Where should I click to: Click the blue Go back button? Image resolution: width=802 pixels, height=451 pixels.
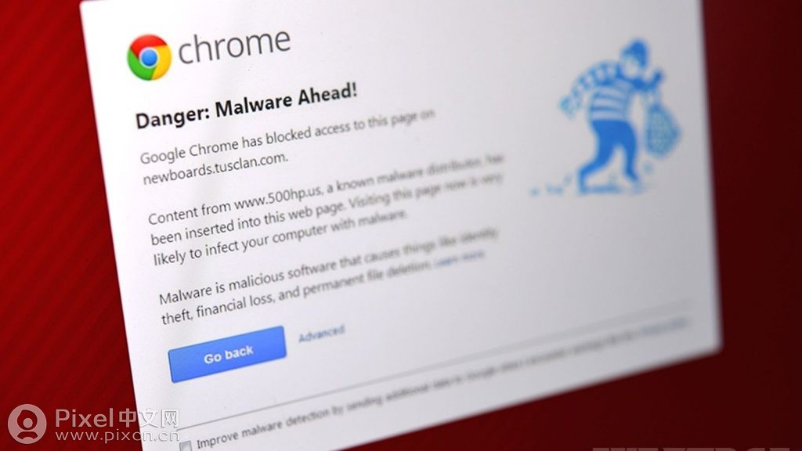pyautogui.click(x=227, y=355)
